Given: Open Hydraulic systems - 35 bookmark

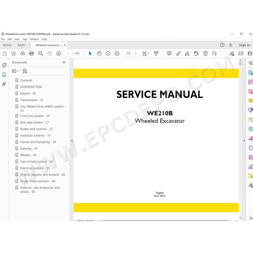Looking at the screenshot, I should [x=35, y=136].
